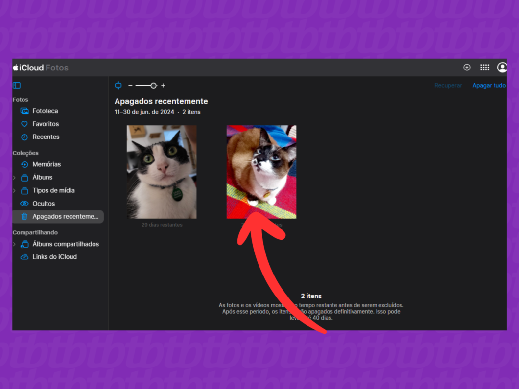Click the '29 dias restantes' caption
Viewport: 519px width, 389px height.
(x=162, y=225)
